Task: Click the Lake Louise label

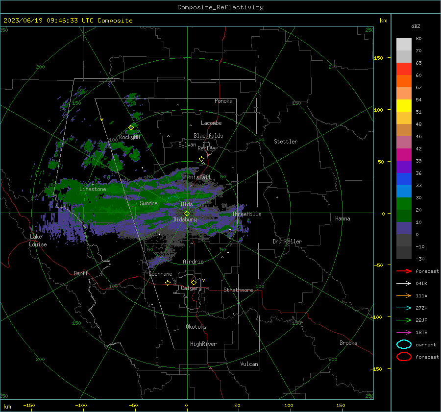Action: [38, 241]
